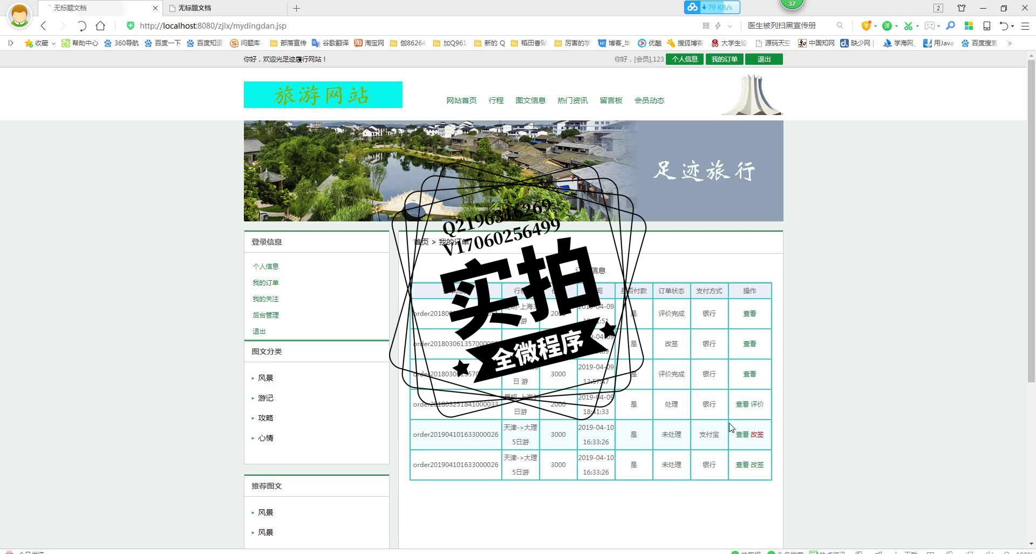Open the 网站首页 navigation item

coord(461,100)
